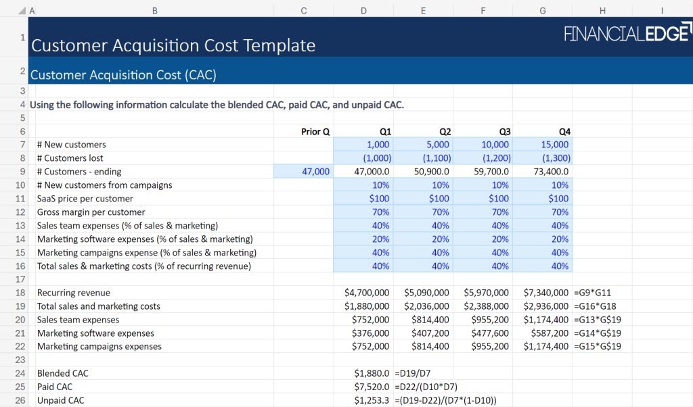Viewport: 693px width, 407px height.
Task: Select the Q2 column heading cell
Action: coord(423,131)
